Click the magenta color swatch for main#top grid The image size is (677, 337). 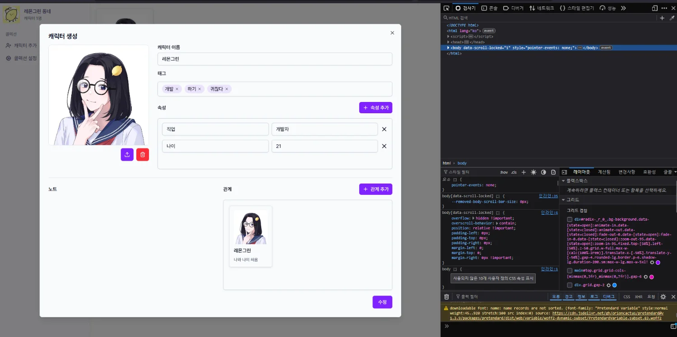coord(652,277)
